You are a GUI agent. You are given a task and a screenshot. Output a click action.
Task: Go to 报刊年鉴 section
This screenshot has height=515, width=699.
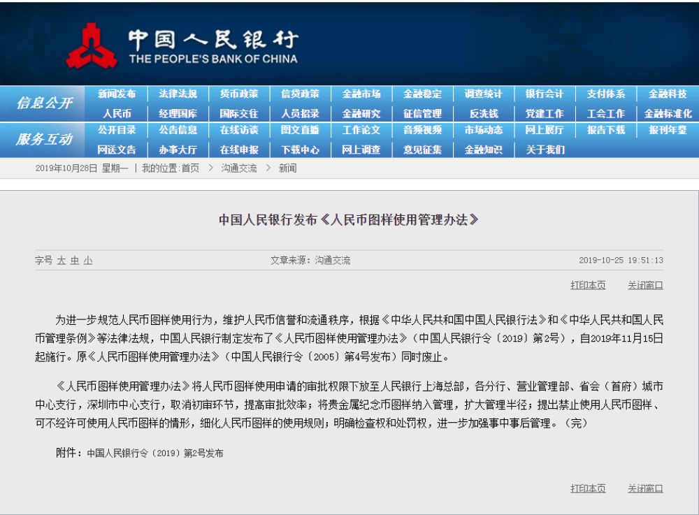(668, 130)
